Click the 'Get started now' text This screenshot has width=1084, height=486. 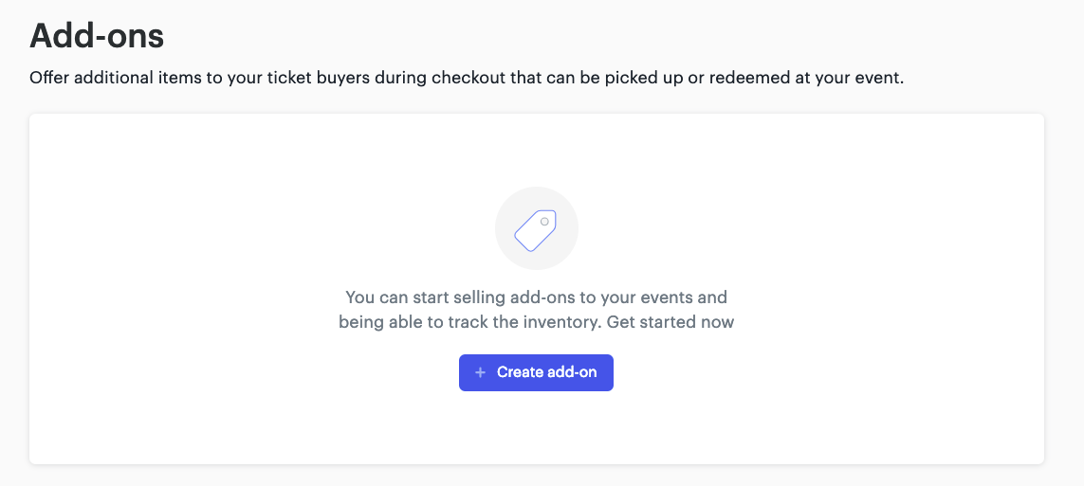point(670,322)
